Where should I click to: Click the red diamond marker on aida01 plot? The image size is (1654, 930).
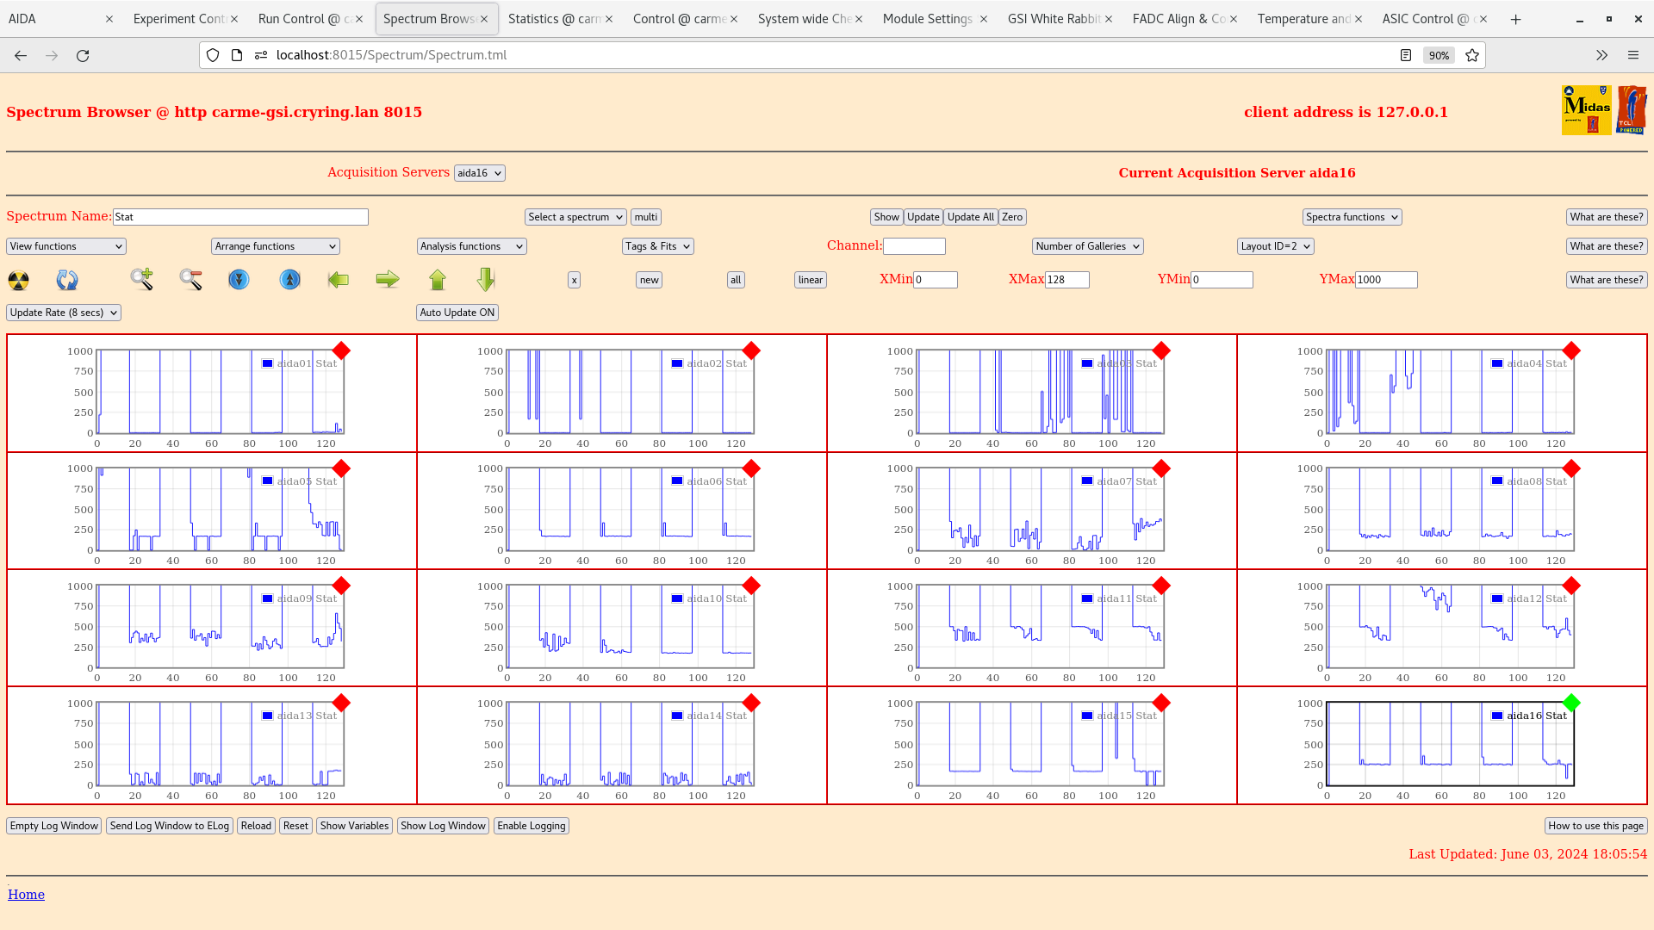(x=341, y=350)
